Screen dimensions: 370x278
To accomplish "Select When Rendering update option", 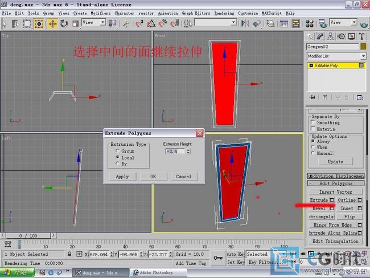I will point(313,147).
